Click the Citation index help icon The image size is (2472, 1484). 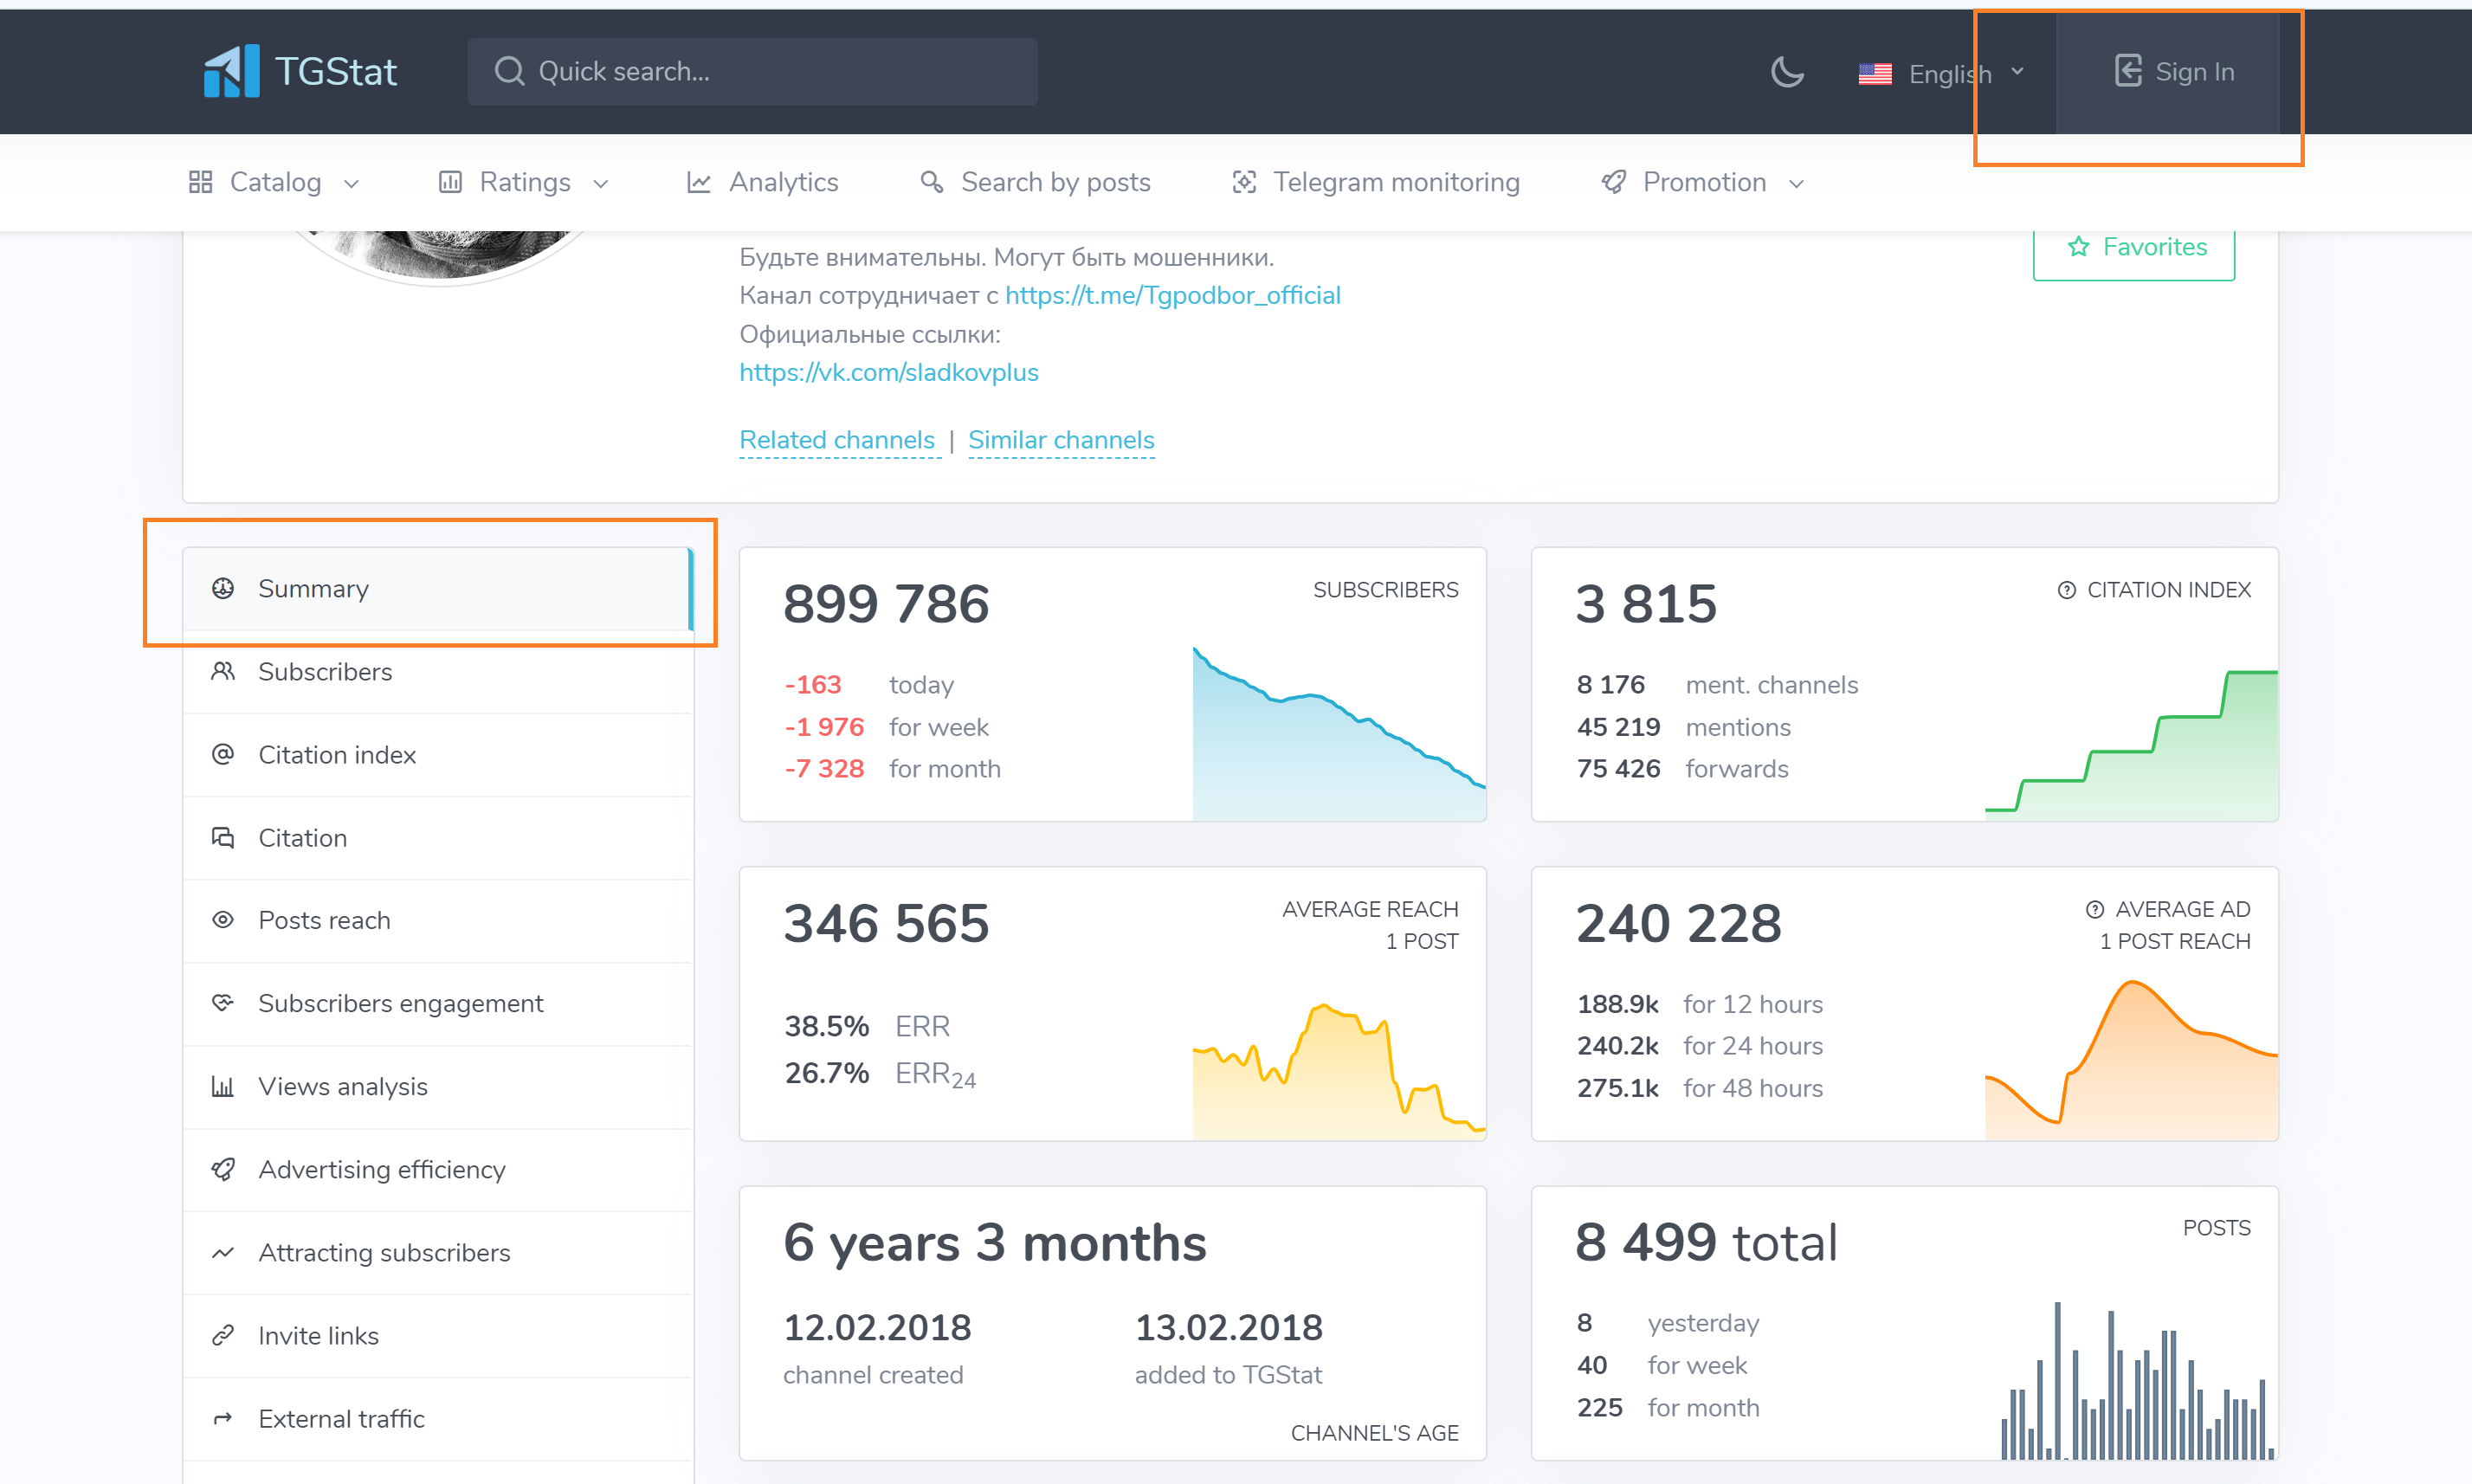pyautogui.click(x=2066, y=590)
